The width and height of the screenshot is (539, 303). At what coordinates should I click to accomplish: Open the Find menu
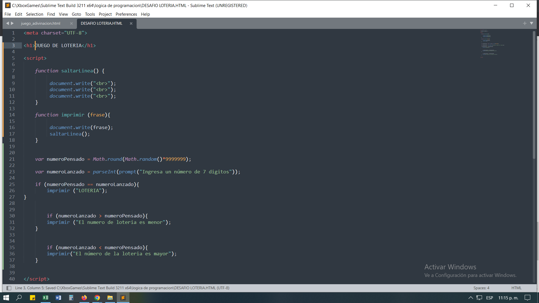51,14
